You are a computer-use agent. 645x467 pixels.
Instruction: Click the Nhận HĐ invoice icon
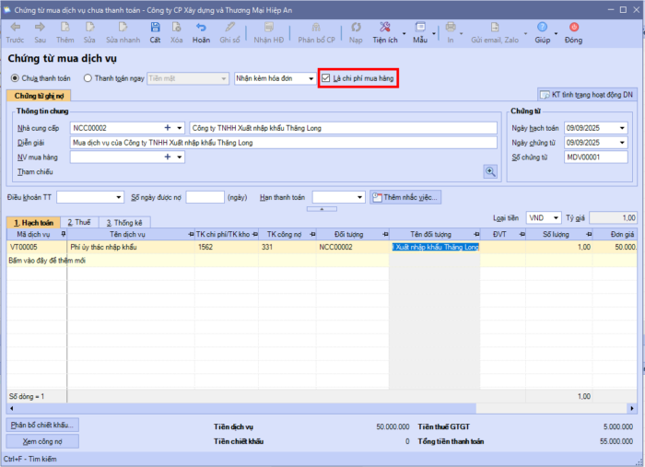[269, 27]
